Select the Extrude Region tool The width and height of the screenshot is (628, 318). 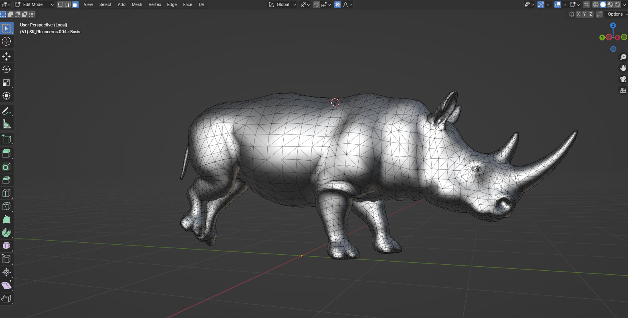[x=6, y=153]
